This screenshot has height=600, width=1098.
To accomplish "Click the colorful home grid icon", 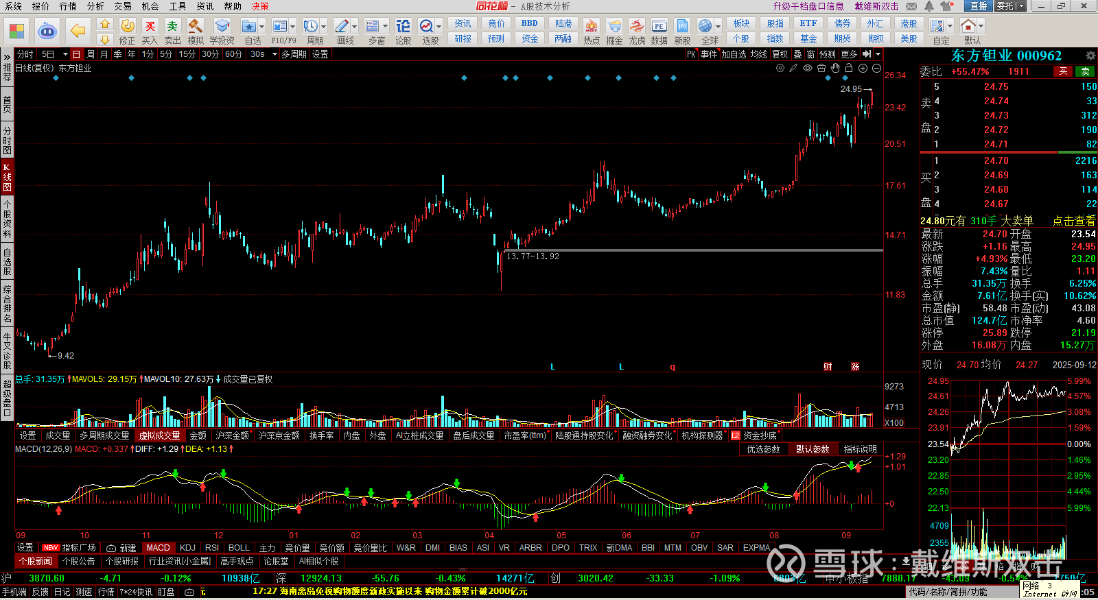I will [16, 31].
